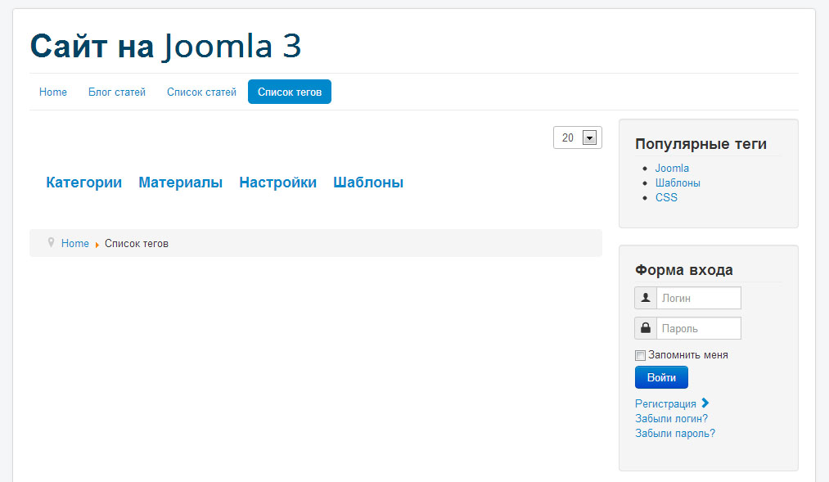Open the Настройки tag link
The height and width of the screenshot is (482, 829).
pos(278,182)
